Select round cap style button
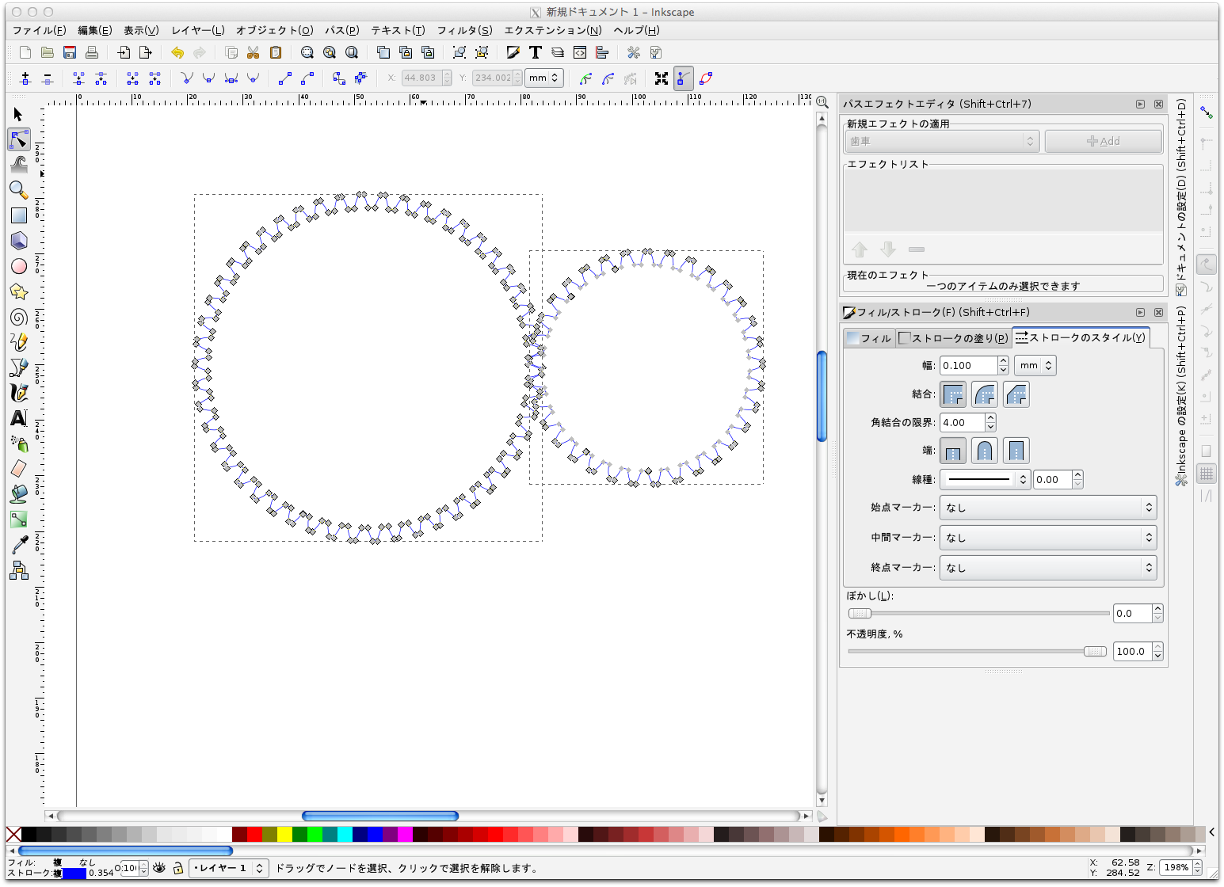The height and width of the screenshot is (887, 1224). click(985, 451)
